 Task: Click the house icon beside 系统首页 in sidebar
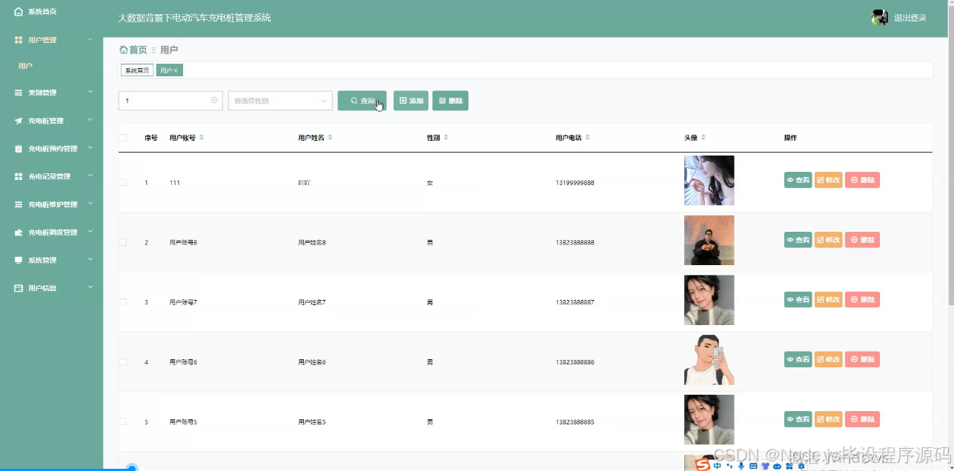click(19, 12)
